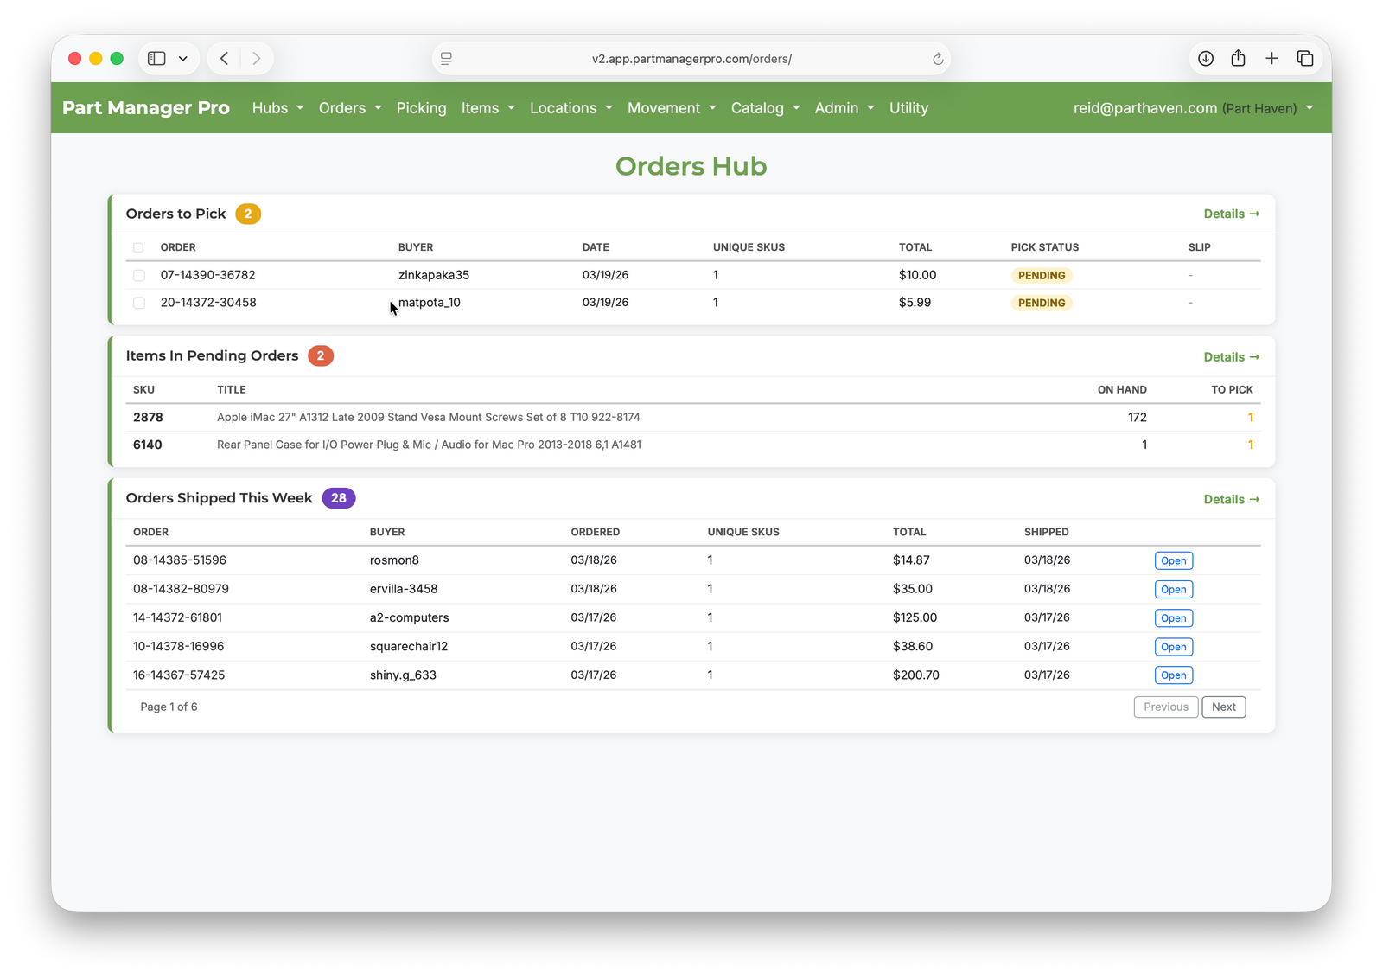Click the Page 1 of 6 indicator
This screenshot has height=979, width=1383.
pyautogui.click(x=169, y=707)
